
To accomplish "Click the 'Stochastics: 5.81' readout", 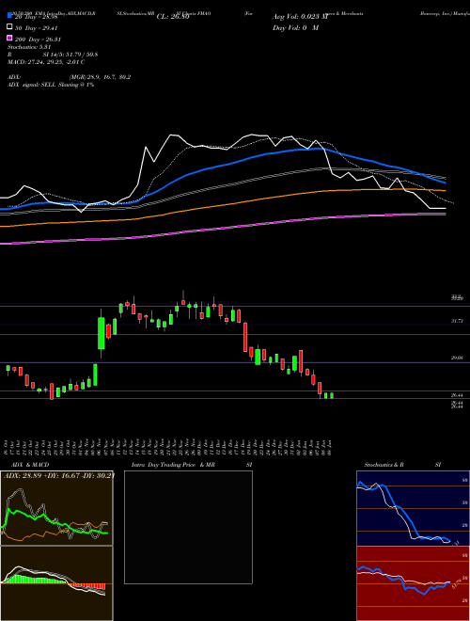I will pos(29,47).
